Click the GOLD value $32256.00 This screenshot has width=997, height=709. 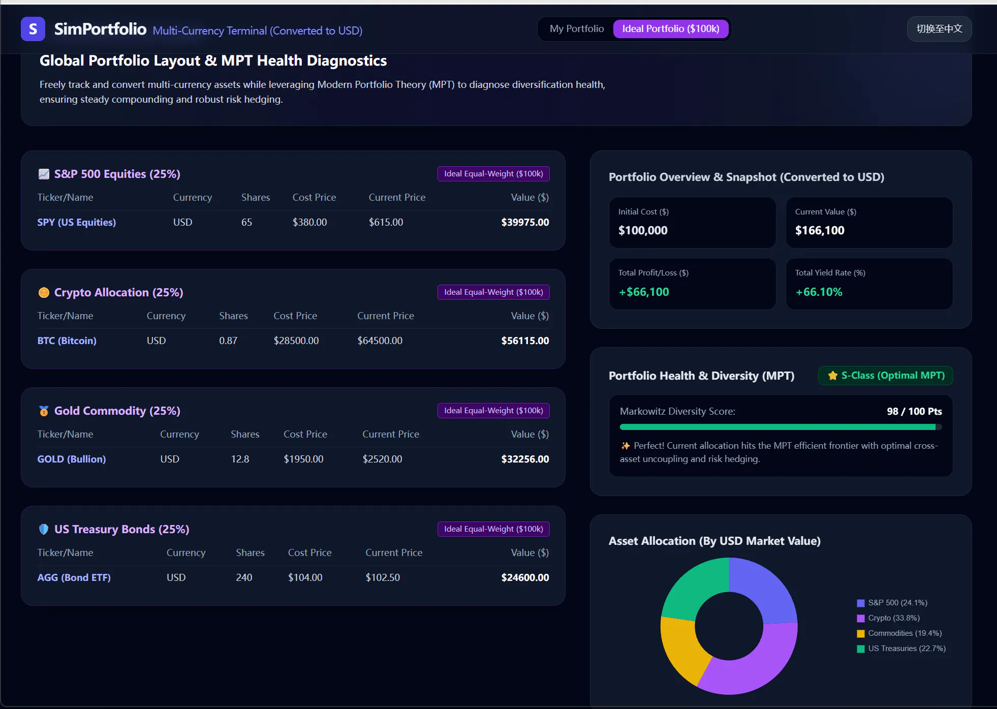[x=525, y=459]
